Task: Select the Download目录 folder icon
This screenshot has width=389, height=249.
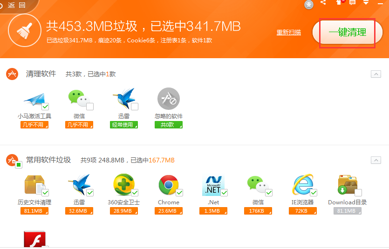Action: [348, 185]
